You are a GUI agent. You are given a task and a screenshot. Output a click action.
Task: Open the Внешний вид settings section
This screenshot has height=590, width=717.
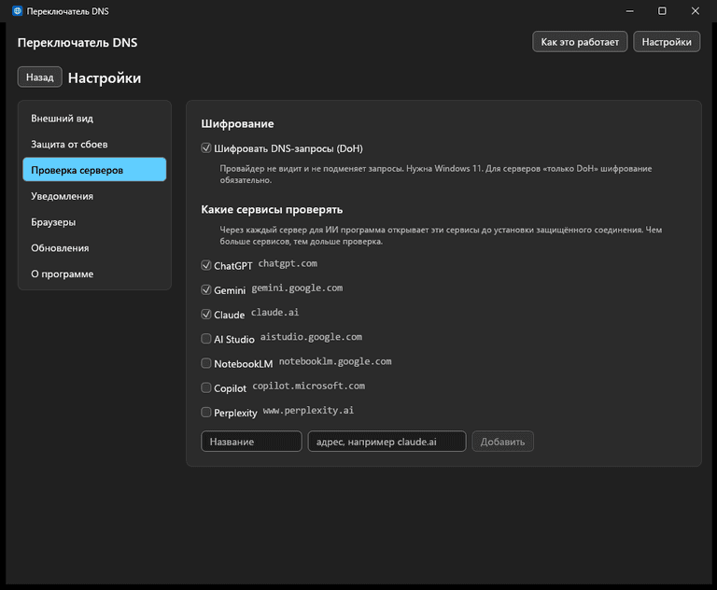pyautogui.click(x=94, y=118)
